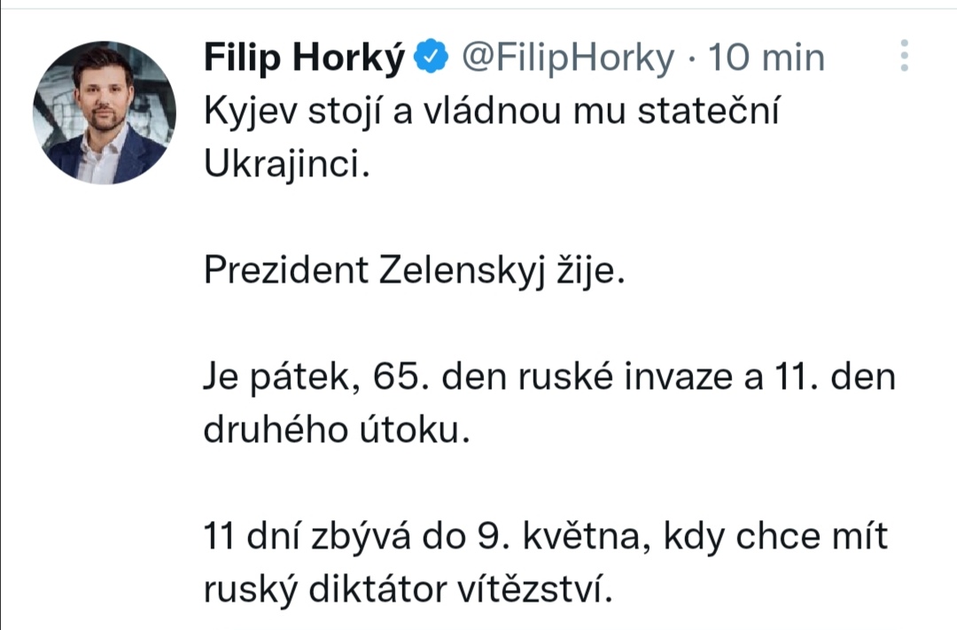Click the sentence "Prezident Zelenskyj žije."
The width and height of the screenshot is (957, 630).
coord(415,272)
